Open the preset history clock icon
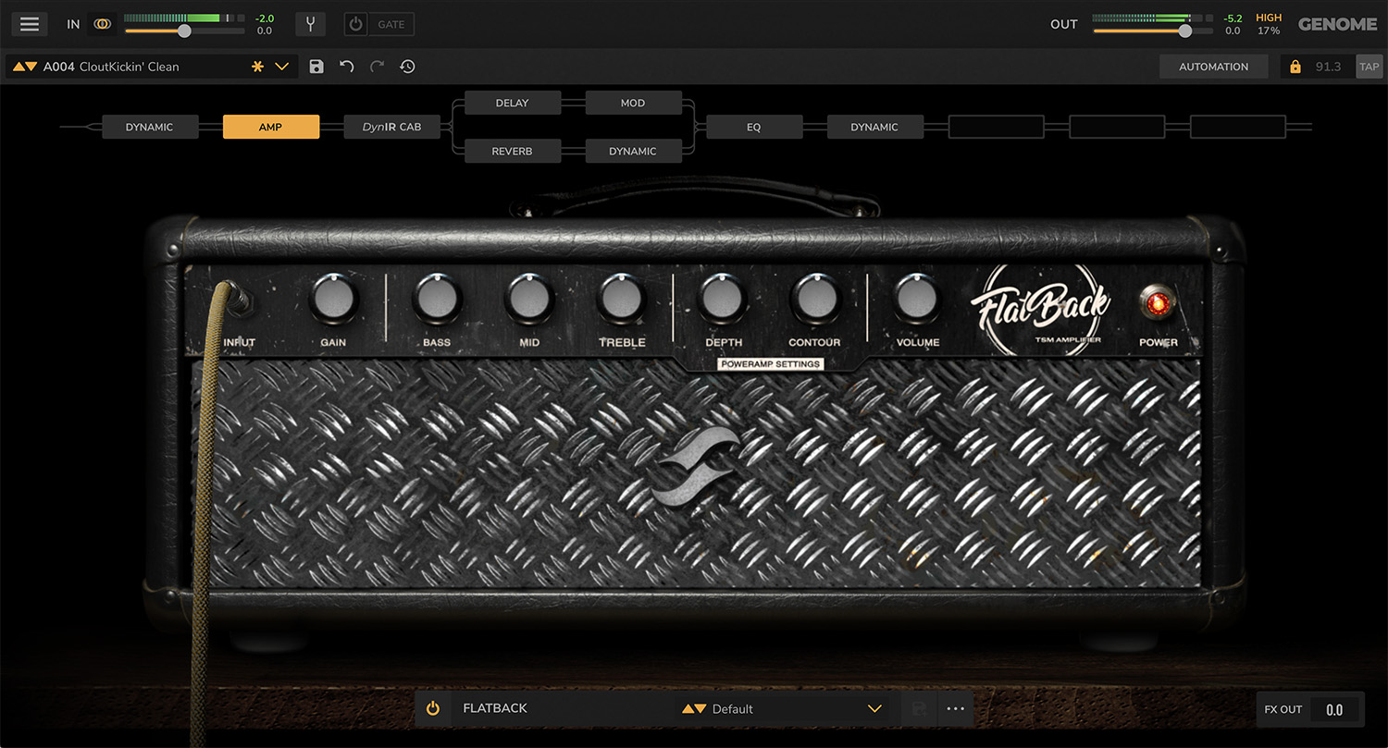Screen dimensions: 1388x748 407,67
